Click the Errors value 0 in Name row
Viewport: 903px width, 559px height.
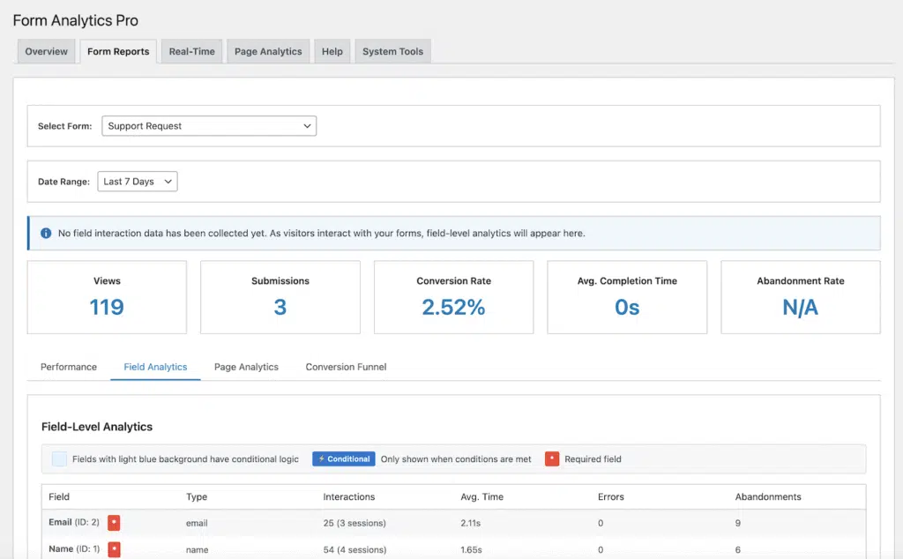[x=600, y=550]
